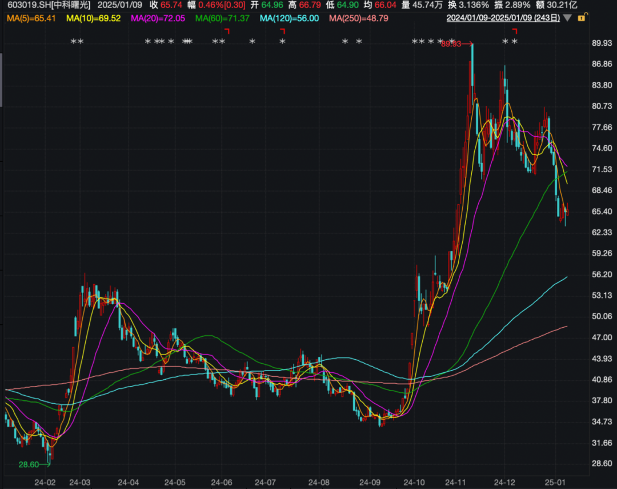Click the magenta MA(20)=72.05 label
617x489 pixels.
pyautogui.click(x=158, y=18)
